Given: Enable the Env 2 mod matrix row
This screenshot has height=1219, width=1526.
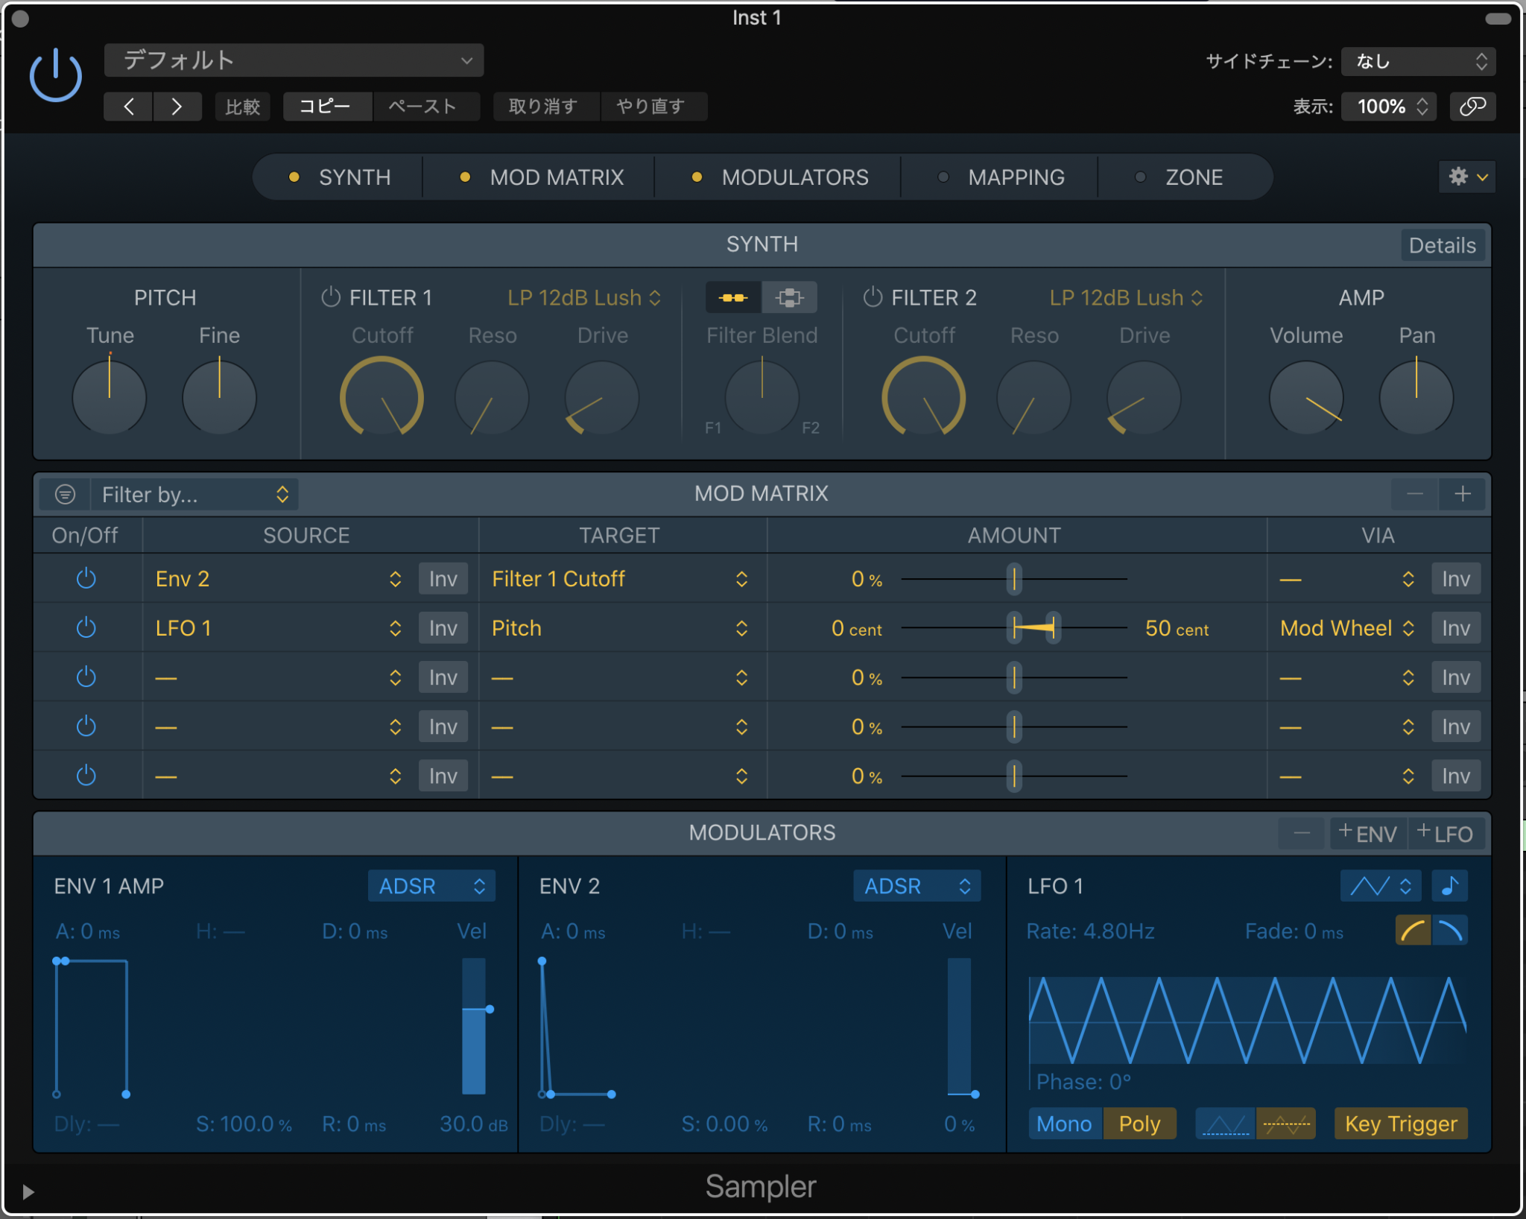Looking at the screenshot, I should pos(86,578).
